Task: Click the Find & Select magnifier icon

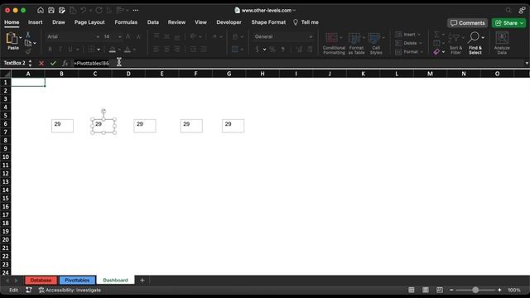Action: (474, 37)
